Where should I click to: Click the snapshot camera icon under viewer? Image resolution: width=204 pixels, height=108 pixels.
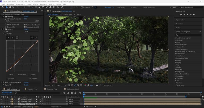pyautogui.click(x=97, y=85)
